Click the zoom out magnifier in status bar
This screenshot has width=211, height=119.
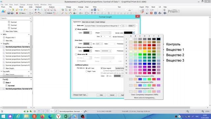(188, 111)
